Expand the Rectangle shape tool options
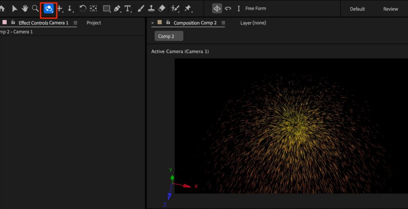The height and width of the screenshot is (209, 408). (107, 8)
